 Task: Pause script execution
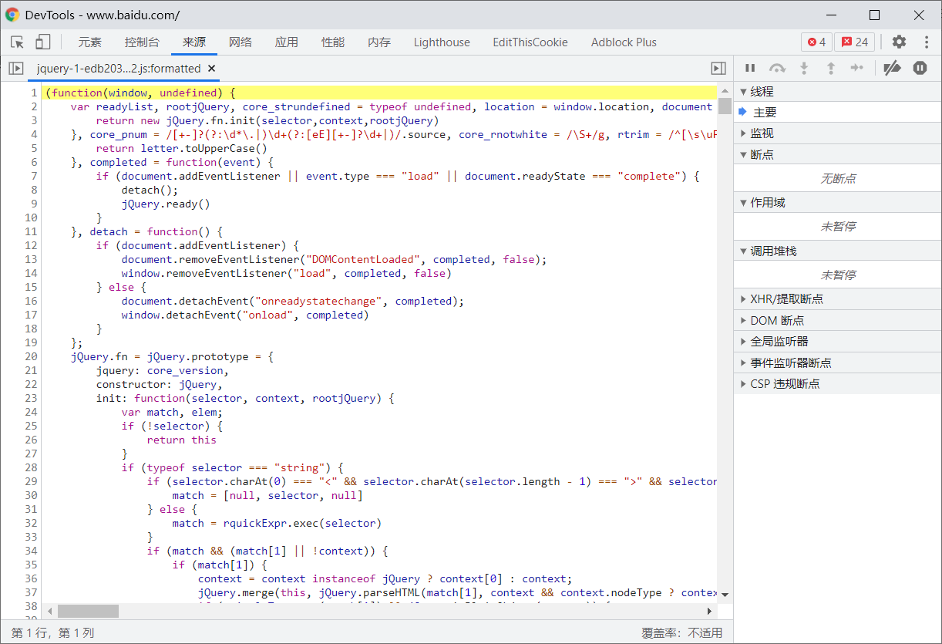click(750, 69)
